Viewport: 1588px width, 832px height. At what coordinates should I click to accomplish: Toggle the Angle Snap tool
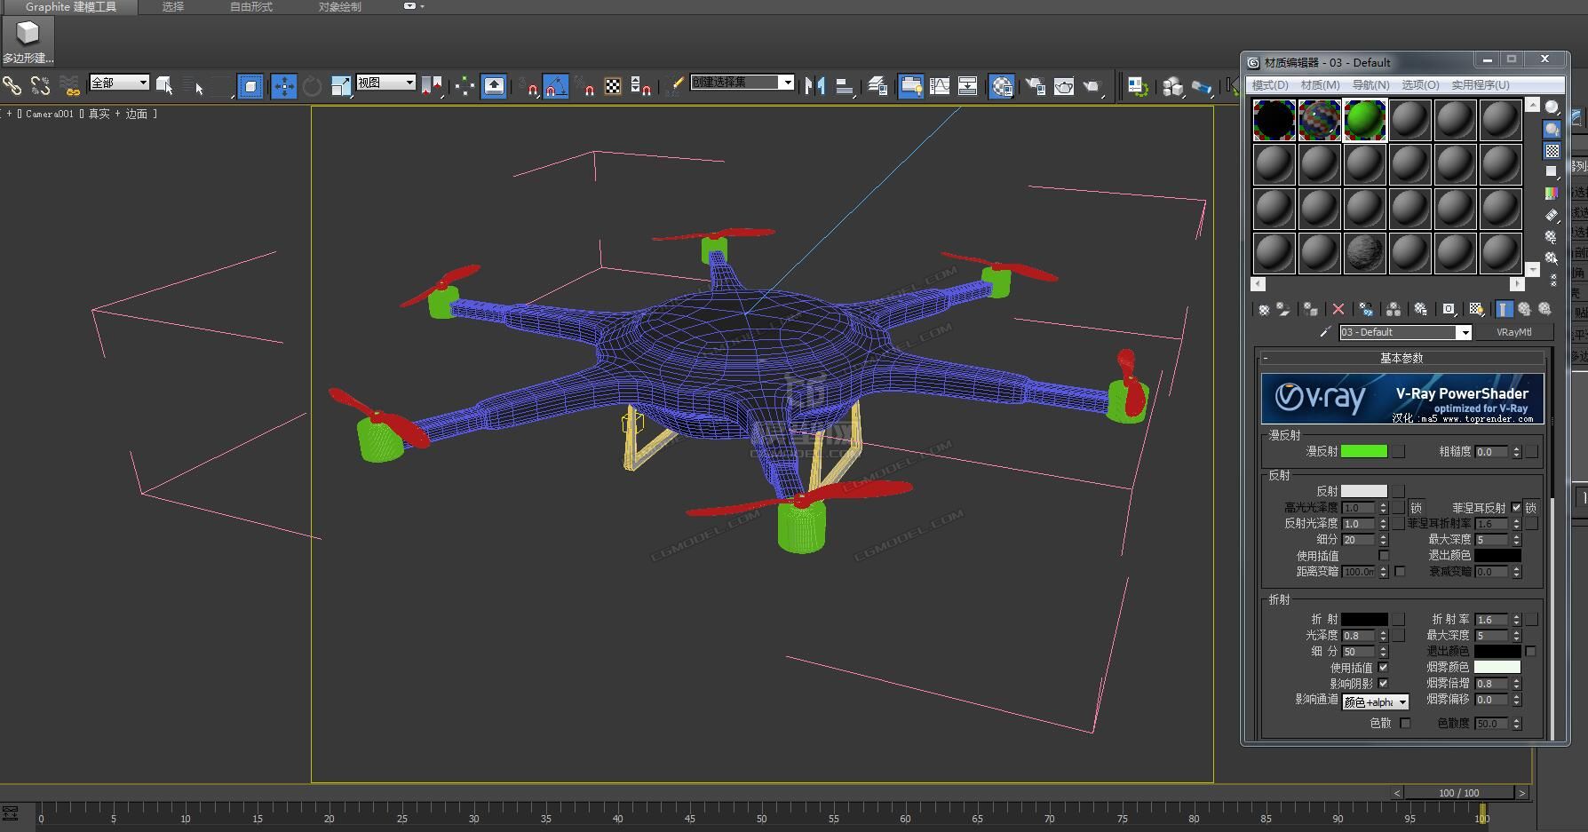pyautogui.click(x=555, y=86)
